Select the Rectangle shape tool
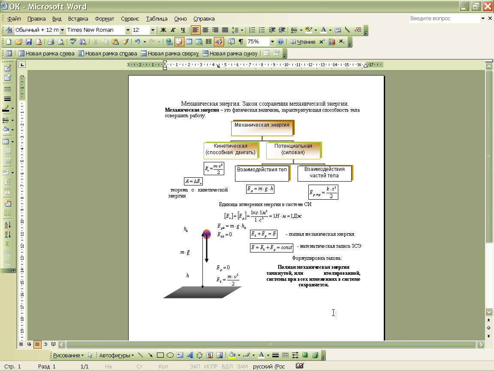The image size is (494, 371). (x=160, y=355)
